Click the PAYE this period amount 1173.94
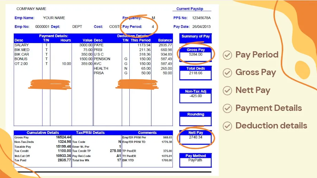The image size is (317, 178). [x=144, y=45]
